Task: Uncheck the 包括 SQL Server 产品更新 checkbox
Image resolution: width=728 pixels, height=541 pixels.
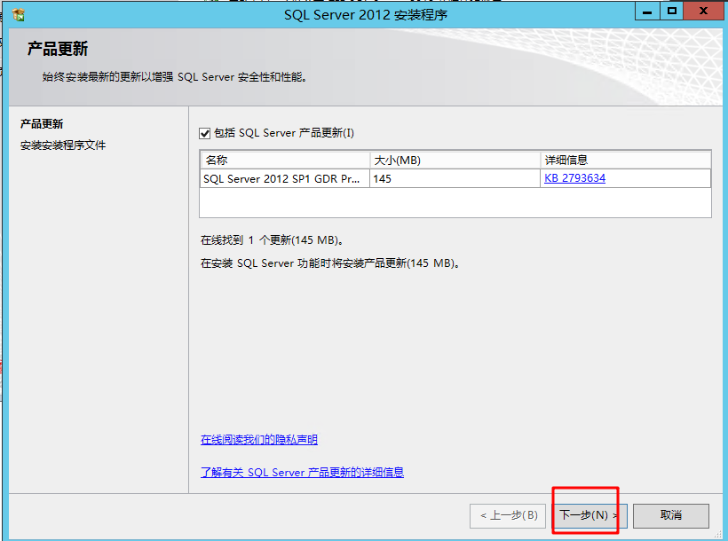Action: [x=205, y=134]
